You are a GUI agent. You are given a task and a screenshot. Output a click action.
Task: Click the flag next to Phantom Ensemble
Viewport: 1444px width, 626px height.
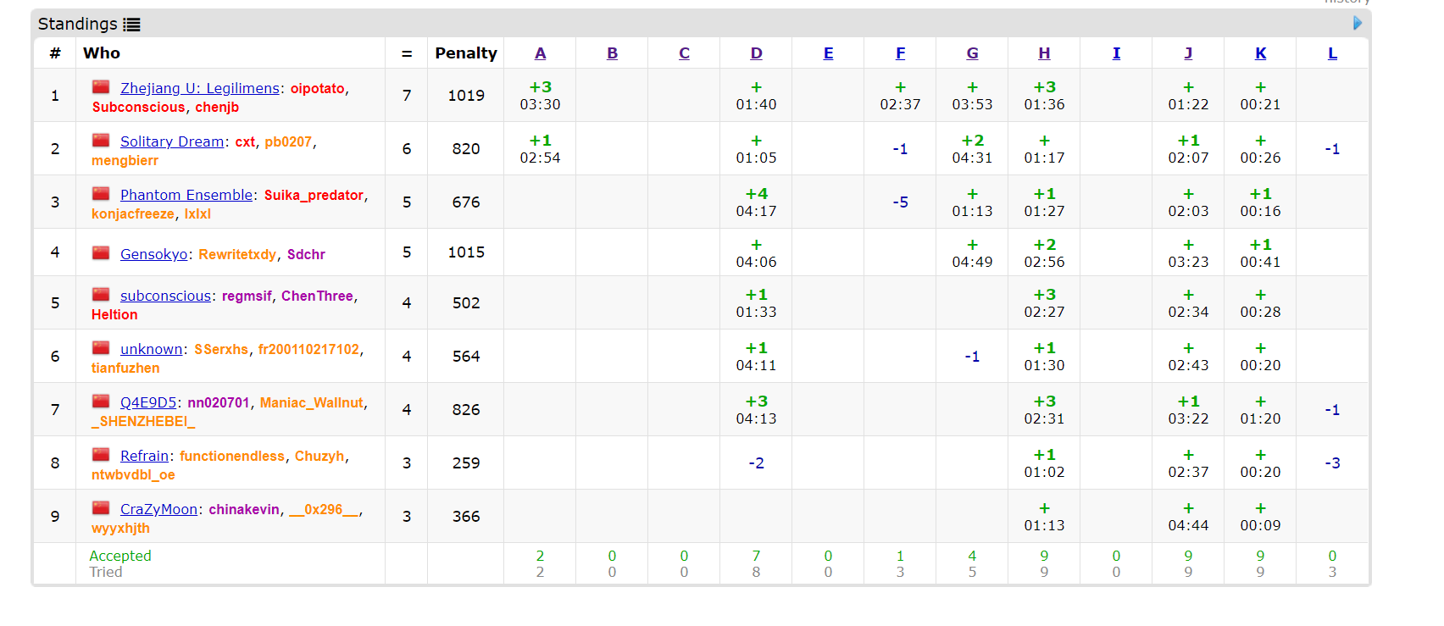(101, 193)
